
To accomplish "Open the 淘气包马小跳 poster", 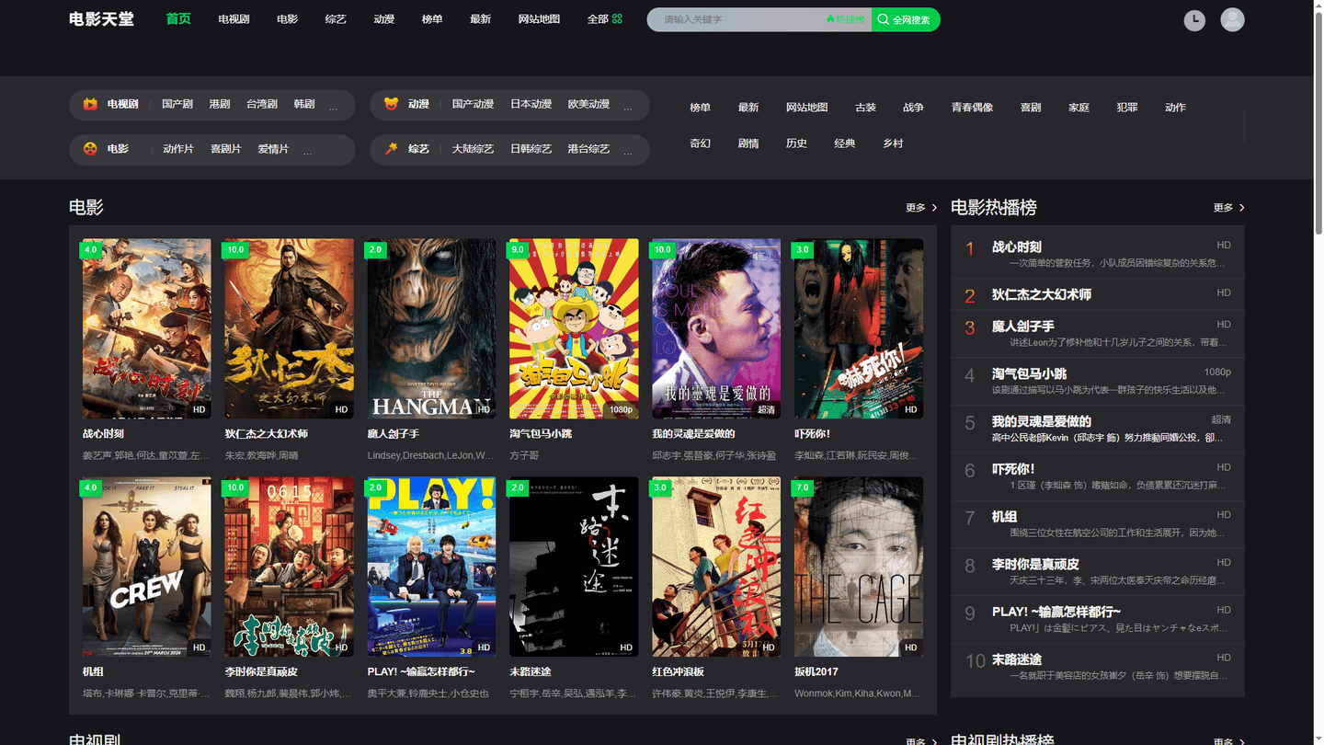I will [574, 329].
